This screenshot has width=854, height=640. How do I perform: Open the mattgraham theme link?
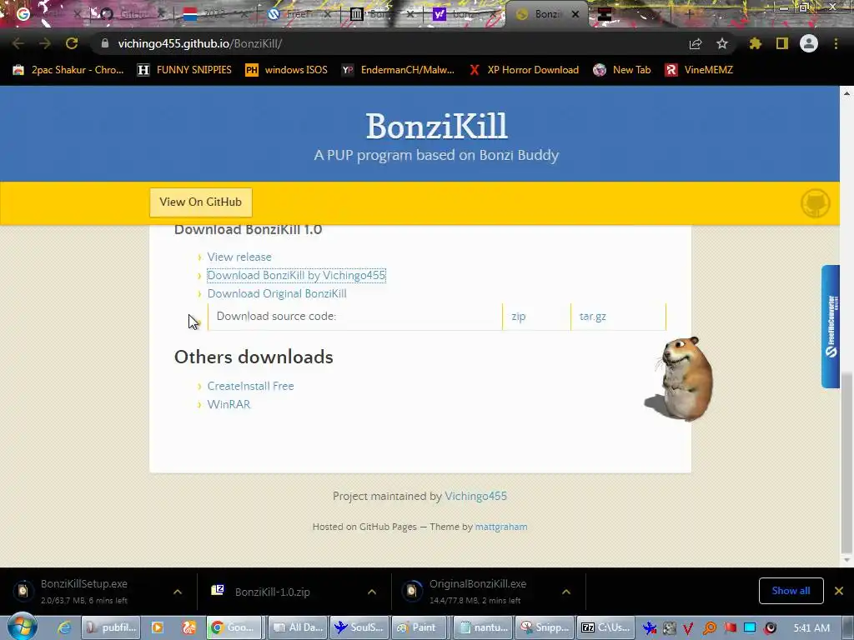501,527
